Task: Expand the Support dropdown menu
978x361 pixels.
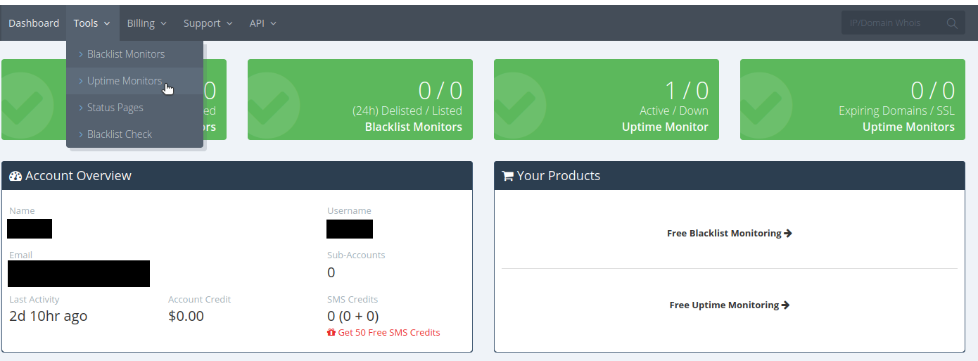Action: pos(208,23)
